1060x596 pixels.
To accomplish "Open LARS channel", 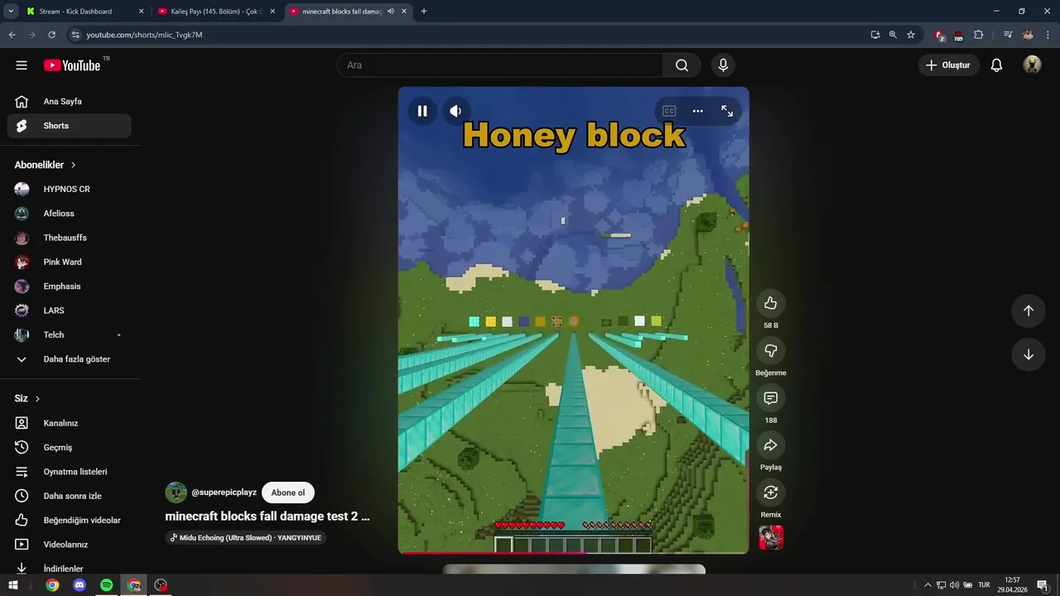I will click(70, 310).
